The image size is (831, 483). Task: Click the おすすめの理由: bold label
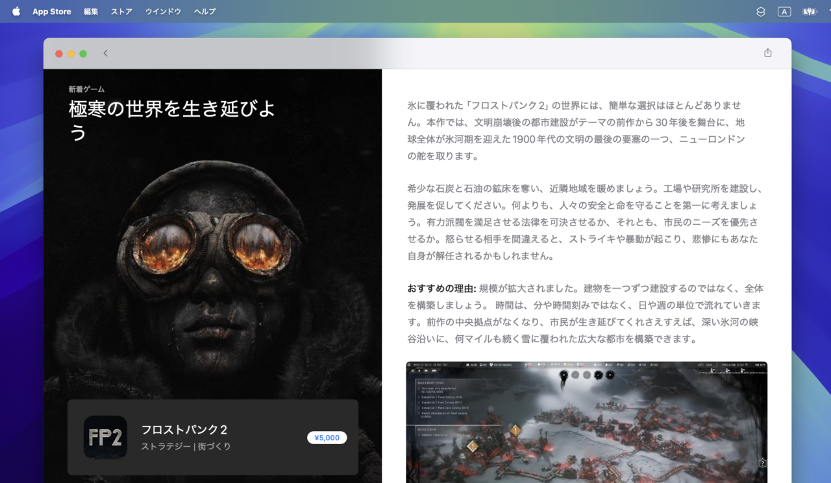442,289
